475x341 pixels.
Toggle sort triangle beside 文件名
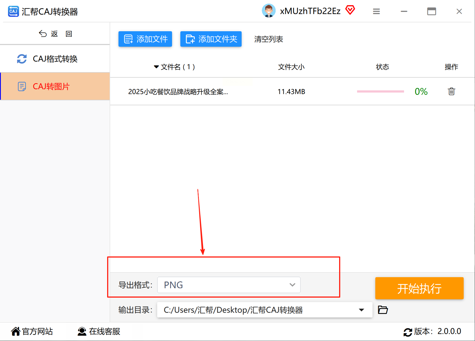coord(156,67)
